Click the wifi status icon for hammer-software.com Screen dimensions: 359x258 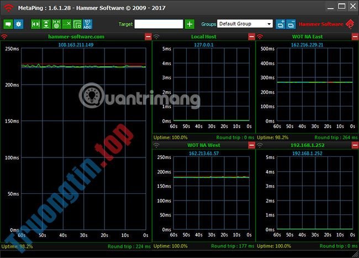click(4, 36)
